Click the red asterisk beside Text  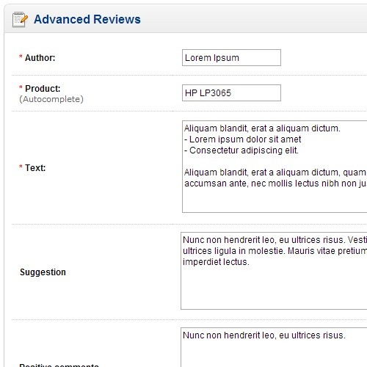[x=21, y=167]
